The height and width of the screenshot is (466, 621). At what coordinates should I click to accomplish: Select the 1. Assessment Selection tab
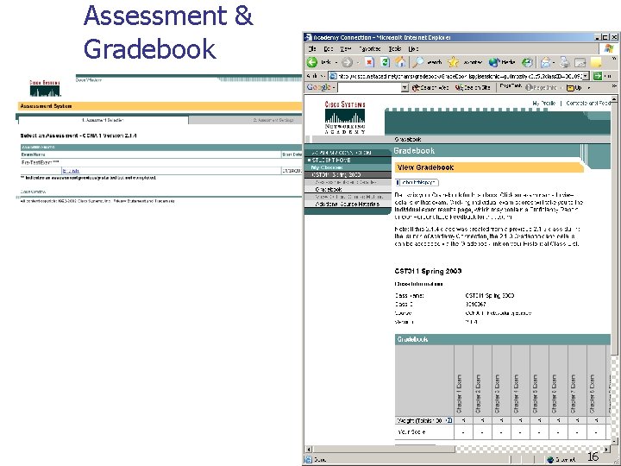tap(103, 120)
